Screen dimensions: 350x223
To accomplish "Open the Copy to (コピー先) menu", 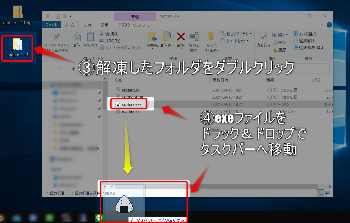I will [x=166, y=40].
